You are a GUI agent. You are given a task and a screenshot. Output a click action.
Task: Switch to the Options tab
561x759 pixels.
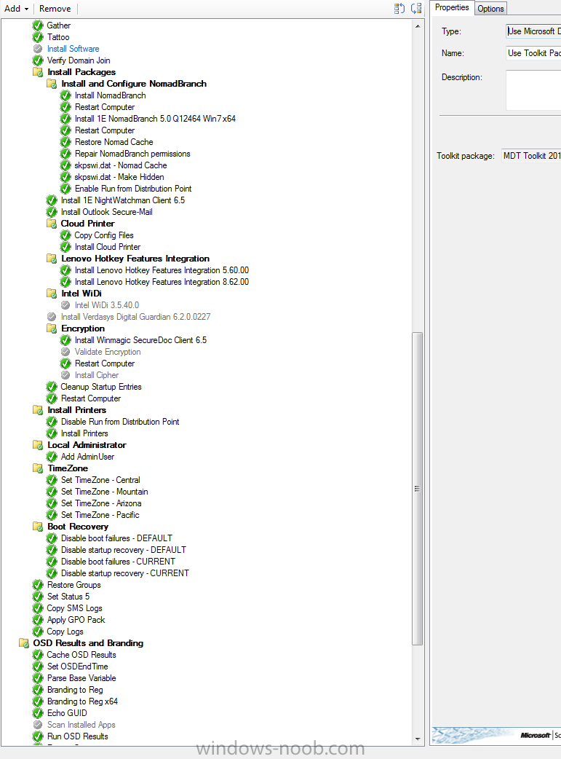(x=490, y=8)
